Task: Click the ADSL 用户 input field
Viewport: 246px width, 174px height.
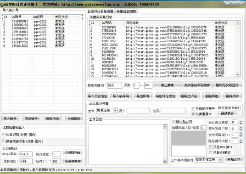Action: [138, 111]
